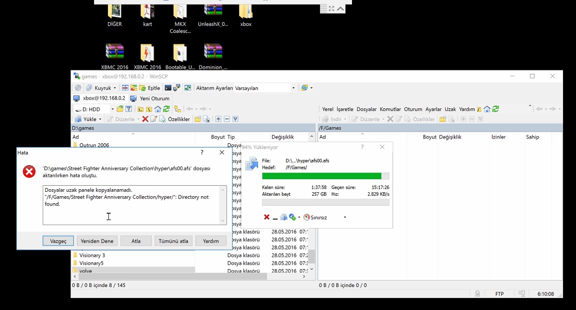Click the green two-pane icon beside Aktarım Ayarları

tap(187, 88)
